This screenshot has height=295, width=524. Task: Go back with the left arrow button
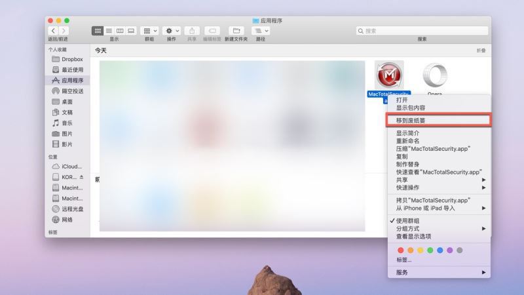53,31
